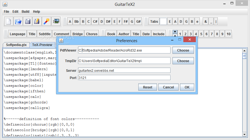250x140 pixels.
Task: Click number 10 fret button
Action: 229,34
